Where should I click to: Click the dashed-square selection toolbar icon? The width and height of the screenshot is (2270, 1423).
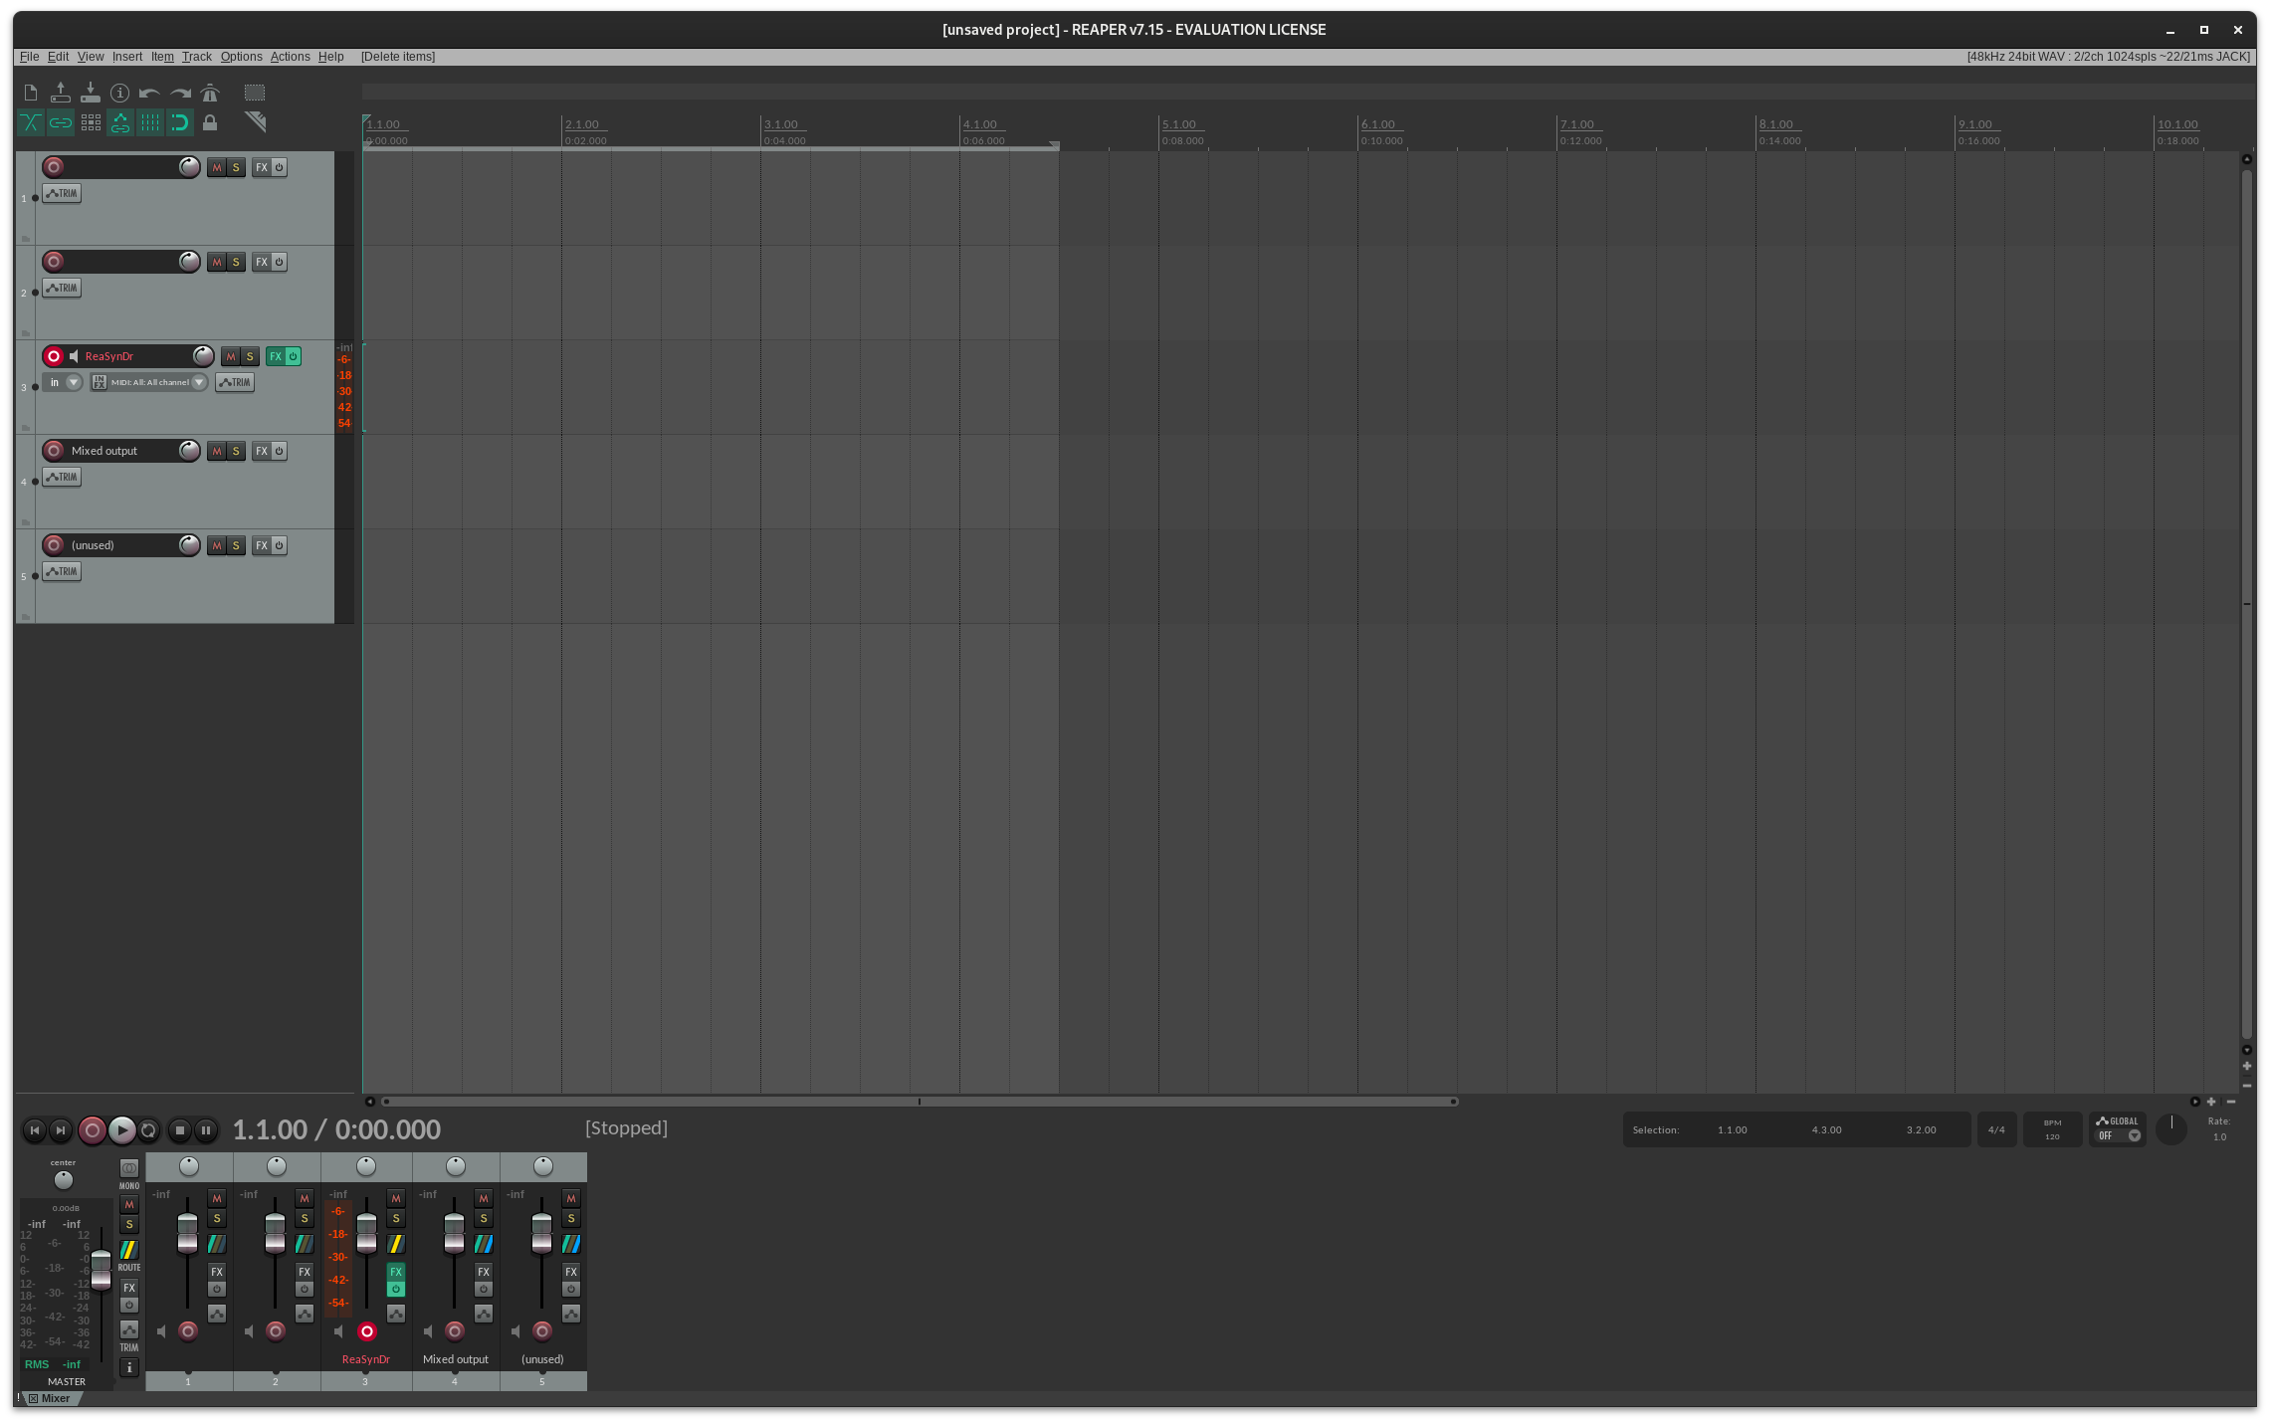255,93
